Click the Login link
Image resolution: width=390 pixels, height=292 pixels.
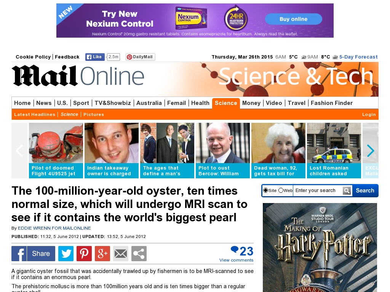tap(369, 114)
